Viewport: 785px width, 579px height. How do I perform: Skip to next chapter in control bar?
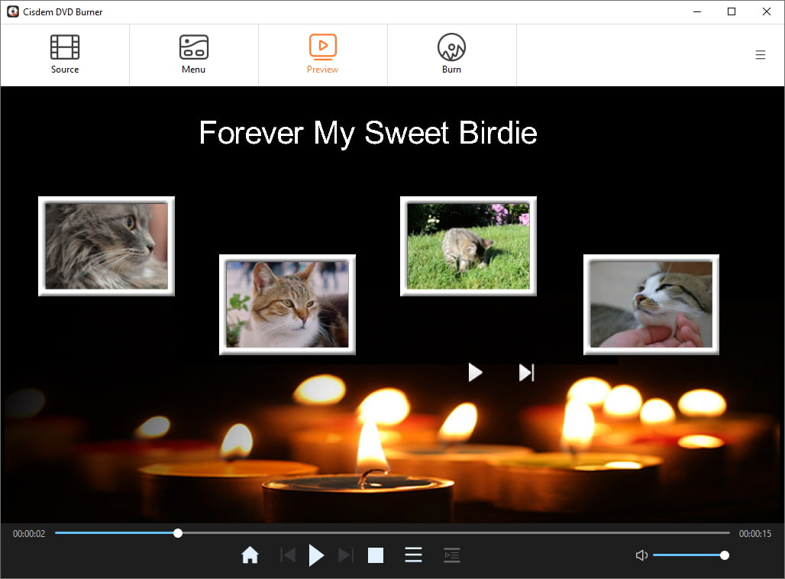pos(345,555)
